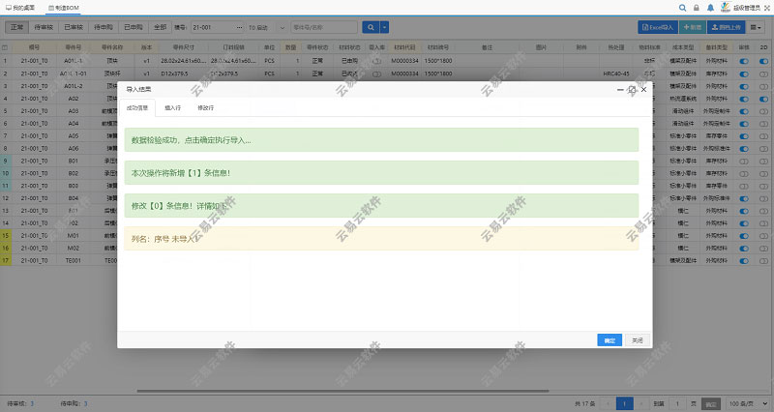Maximize the 导入结果 dialog
The width and height of the screenshot is (774, 412).
coord(631,89)
